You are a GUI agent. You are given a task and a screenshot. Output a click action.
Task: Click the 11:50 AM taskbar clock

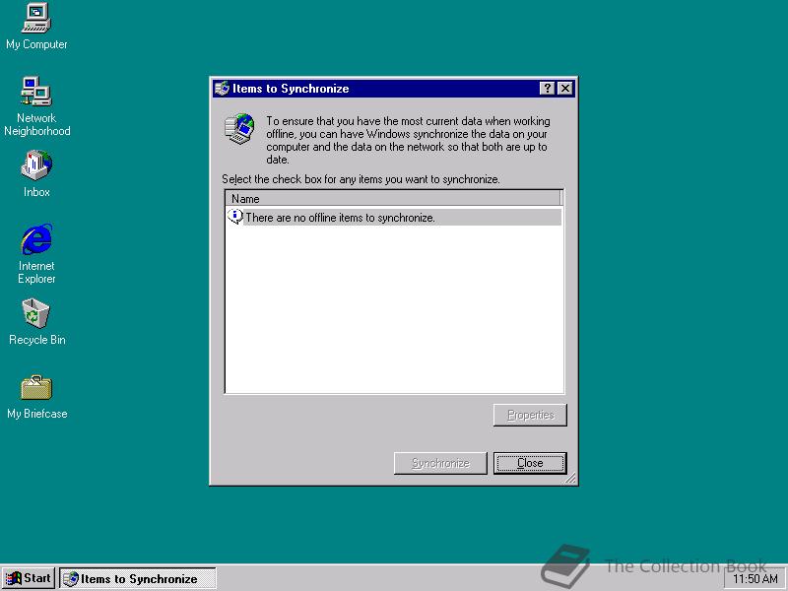click(755, 579)
